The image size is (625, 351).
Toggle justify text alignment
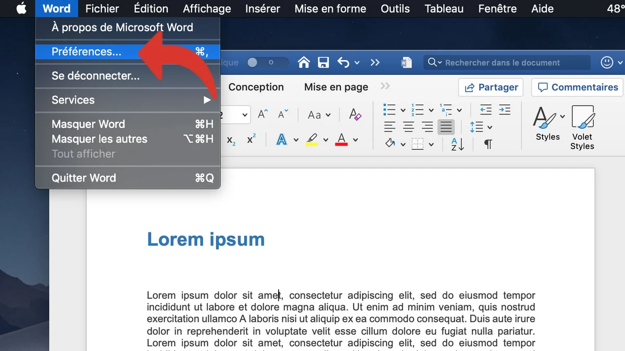446,127
